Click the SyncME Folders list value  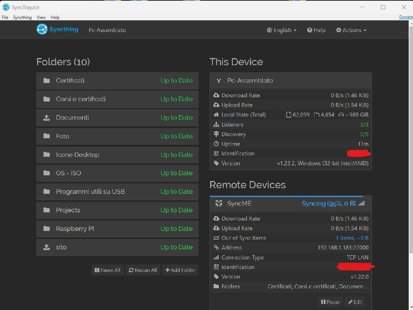click(x=318, y=286)
